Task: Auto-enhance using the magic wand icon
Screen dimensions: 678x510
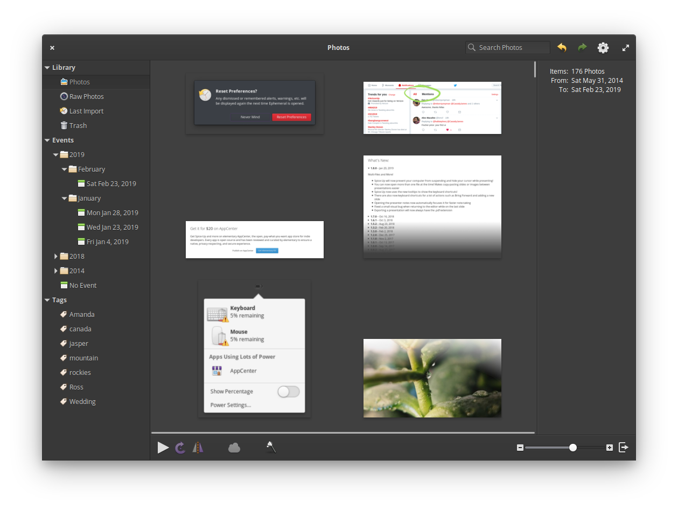Action: (x=269, y=447)
